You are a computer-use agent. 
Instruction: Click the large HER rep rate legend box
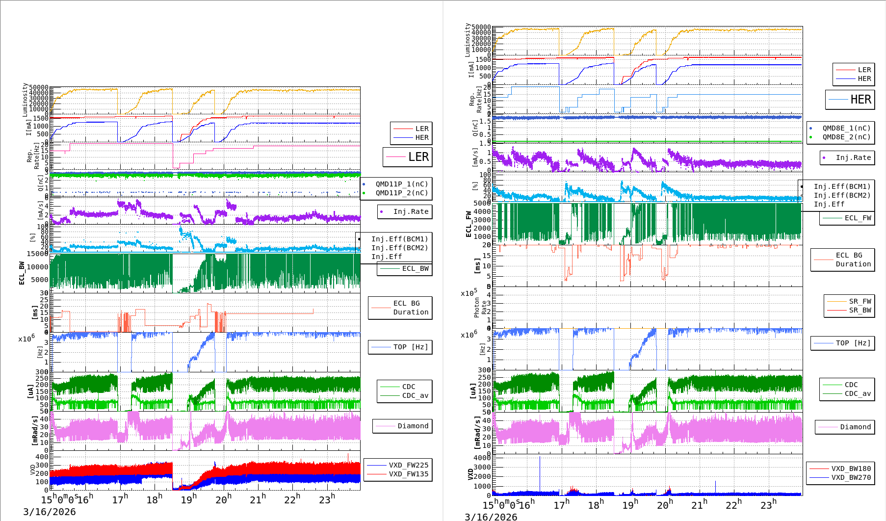pos(850,100)
